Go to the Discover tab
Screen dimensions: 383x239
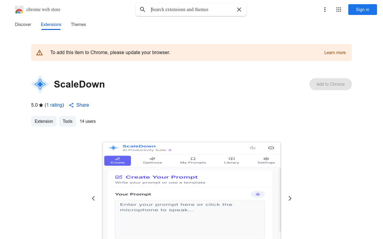(x=23, y=24)
